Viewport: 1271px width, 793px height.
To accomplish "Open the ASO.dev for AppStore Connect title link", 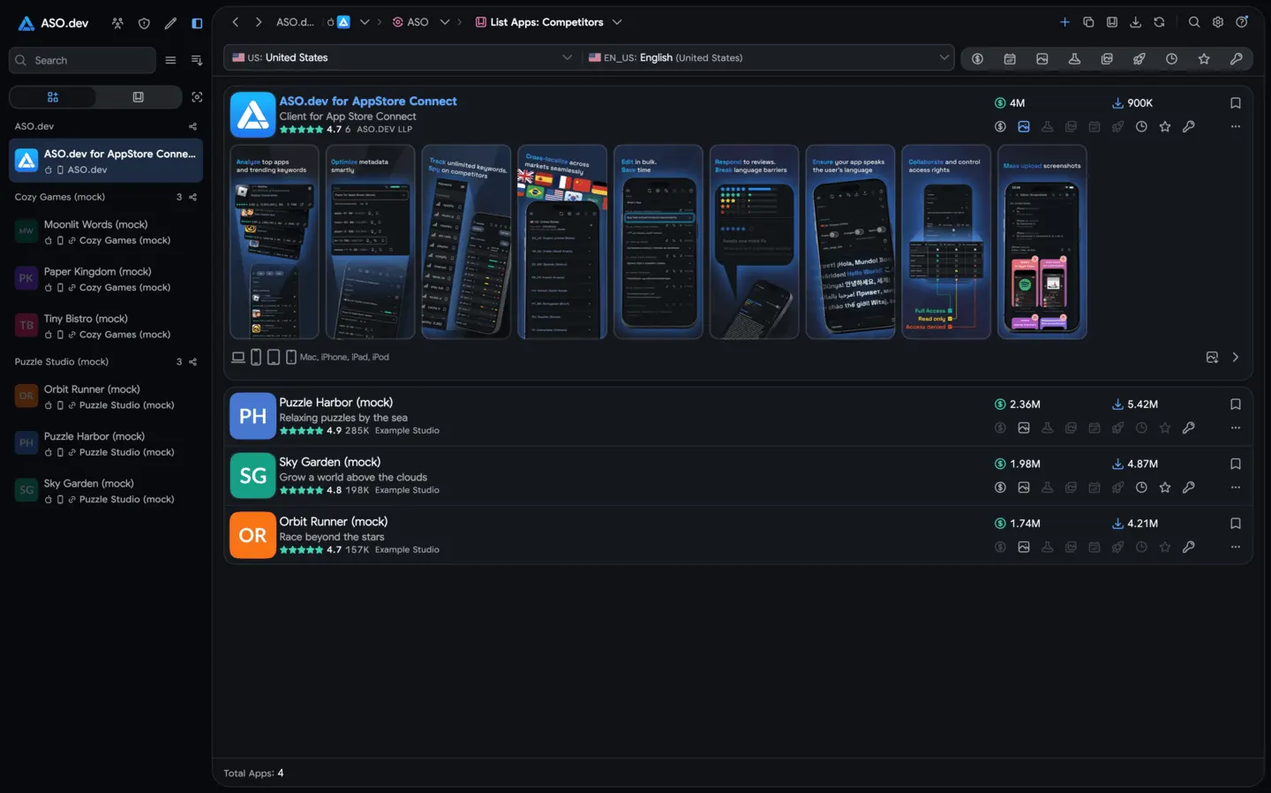I will pos(368,102).
